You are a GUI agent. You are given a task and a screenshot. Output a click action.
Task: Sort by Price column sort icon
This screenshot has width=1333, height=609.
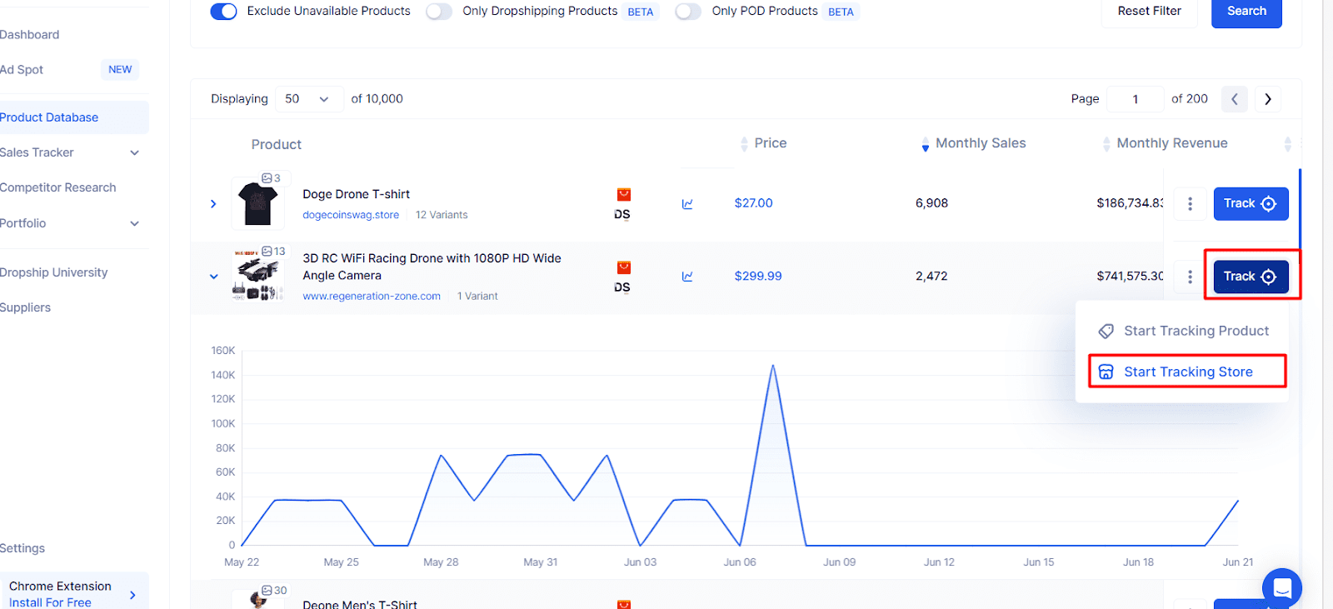pyautogui.click(x=744, y=144)
